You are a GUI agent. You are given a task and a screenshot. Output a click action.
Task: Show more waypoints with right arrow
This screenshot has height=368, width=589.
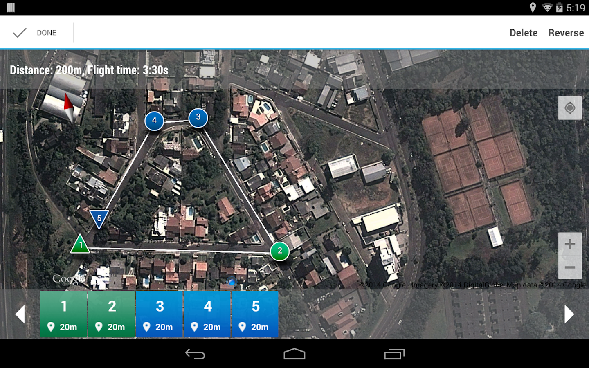(569, 314)
